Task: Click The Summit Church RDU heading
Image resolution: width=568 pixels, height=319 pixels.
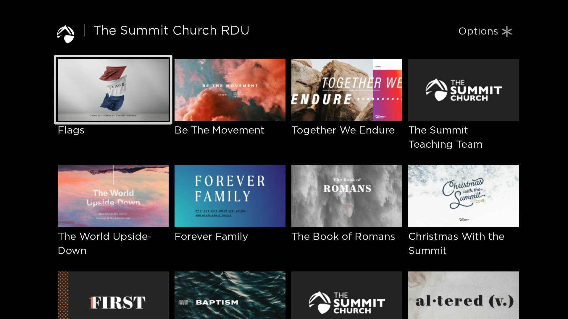Action: tap(171, 30)
